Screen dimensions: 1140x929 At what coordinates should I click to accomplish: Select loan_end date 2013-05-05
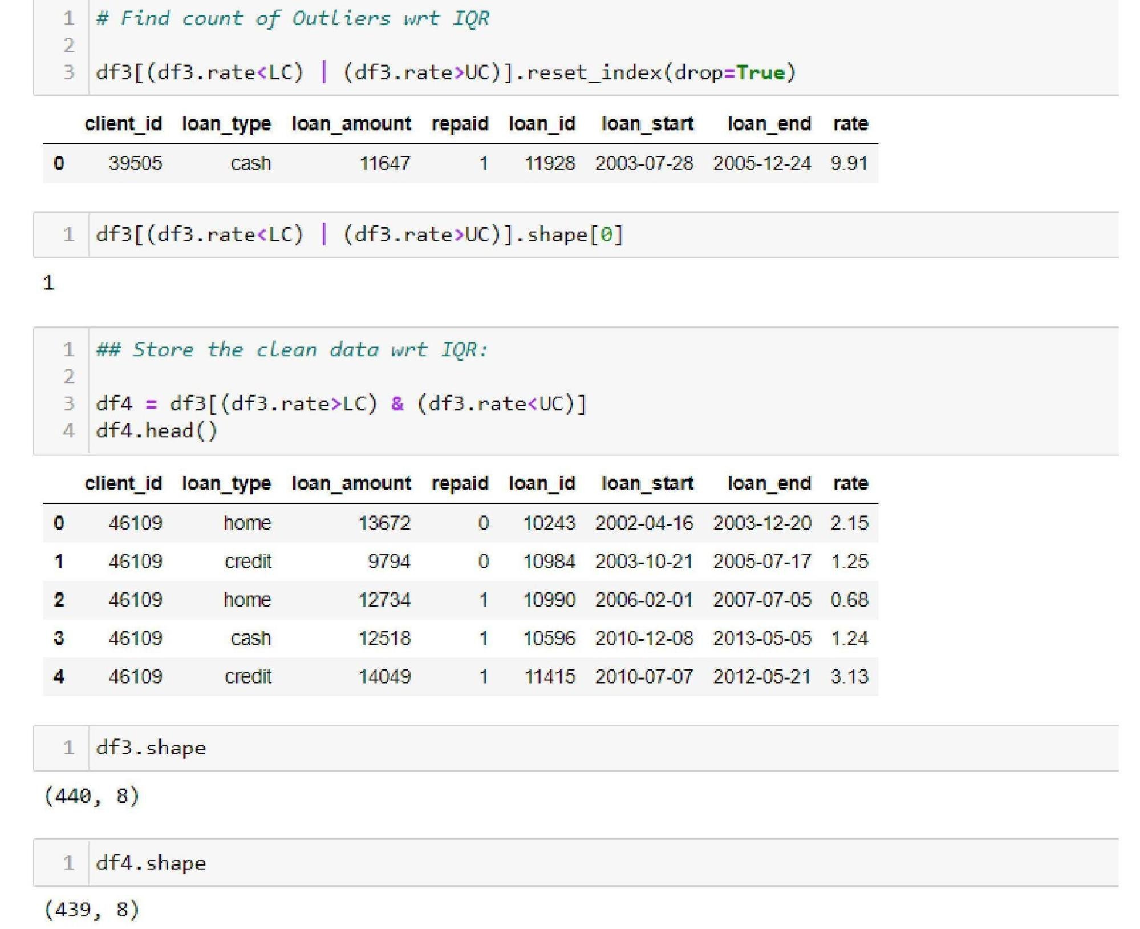click(x=762, y=638)
